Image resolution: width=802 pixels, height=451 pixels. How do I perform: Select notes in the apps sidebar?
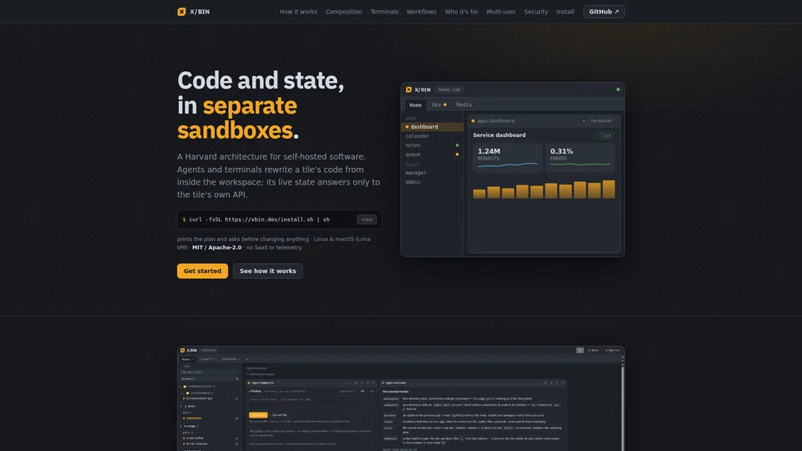tap(432, 145)
